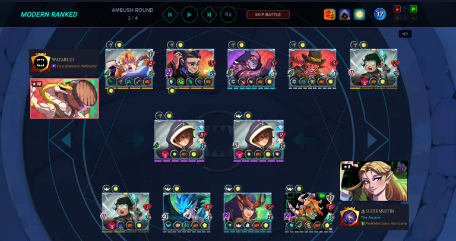Click the left-pointing arrow at arena edge
Image resolution: width=456 pixels, height=241 pixels.
(66, 140)
